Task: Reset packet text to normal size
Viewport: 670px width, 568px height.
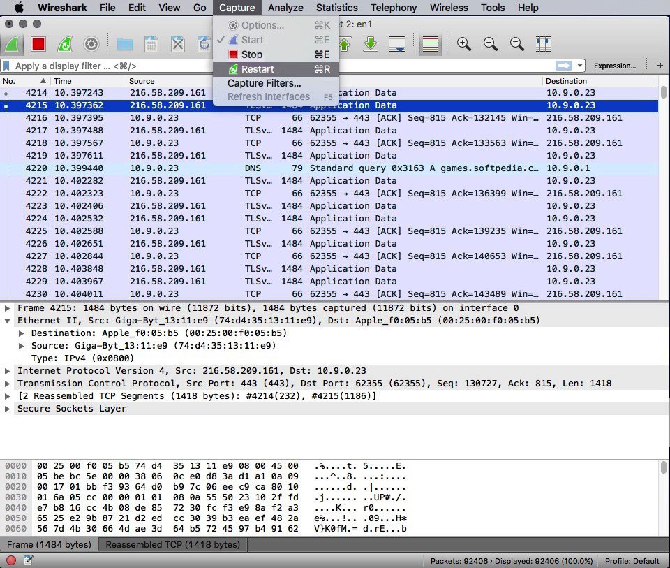Action: 516,44
